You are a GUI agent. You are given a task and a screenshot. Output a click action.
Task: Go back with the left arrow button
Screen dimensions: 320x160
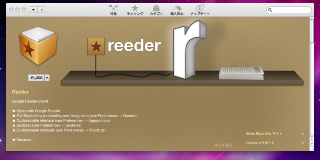click(x=33, y=10)
